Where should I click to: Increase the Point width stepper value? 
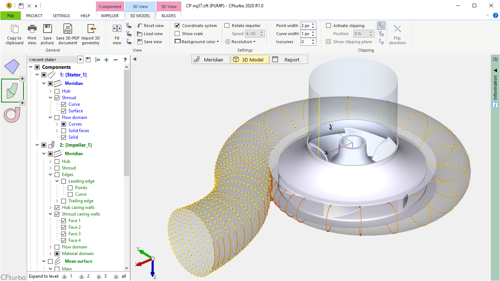click(313, 24)
